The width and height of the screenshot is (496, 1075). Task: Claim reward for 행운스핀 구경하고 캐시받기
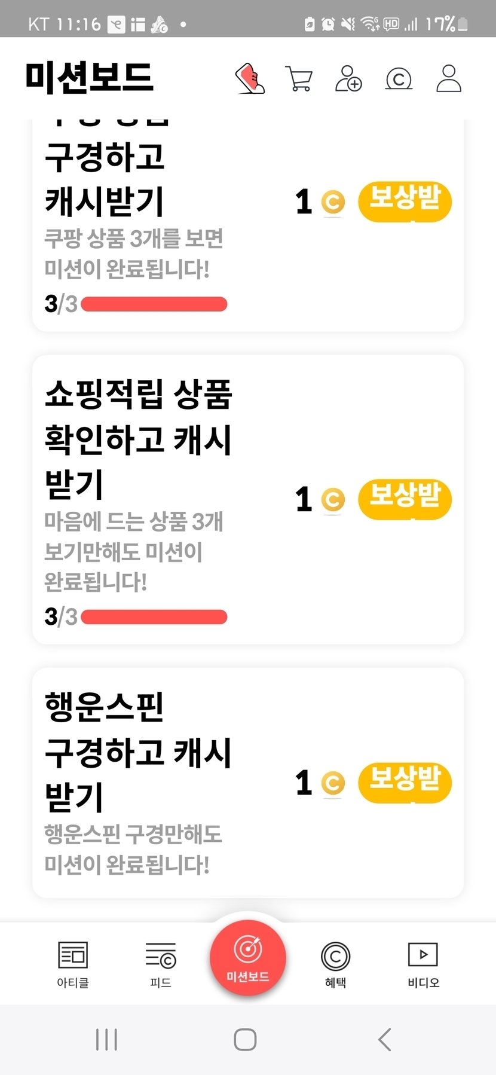coord(405,783)
